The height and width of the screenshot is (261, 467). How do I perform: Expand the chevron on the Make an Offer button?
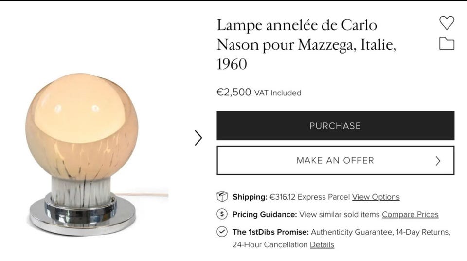438,161
